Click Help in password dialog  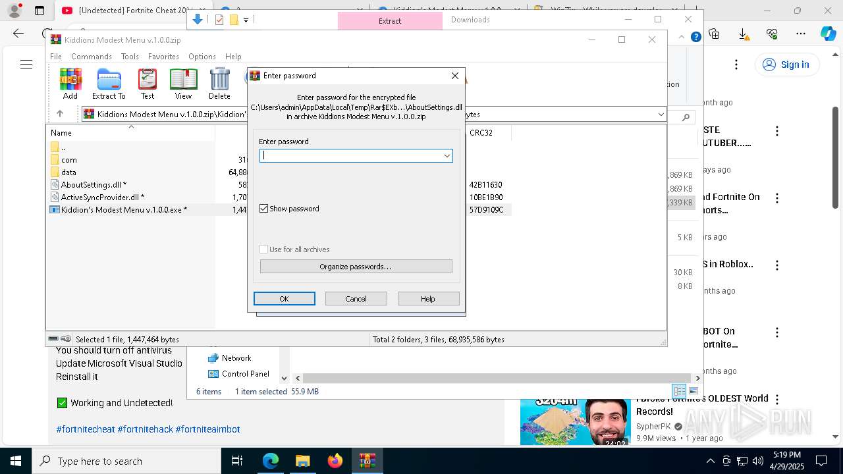428,299
